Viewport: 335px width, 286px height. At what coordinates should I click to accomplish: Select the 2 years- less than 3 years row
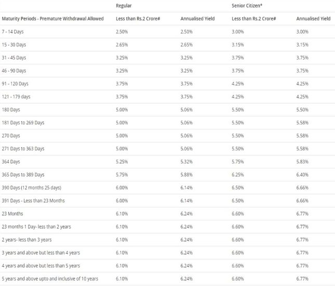click(x=167, y=240)
